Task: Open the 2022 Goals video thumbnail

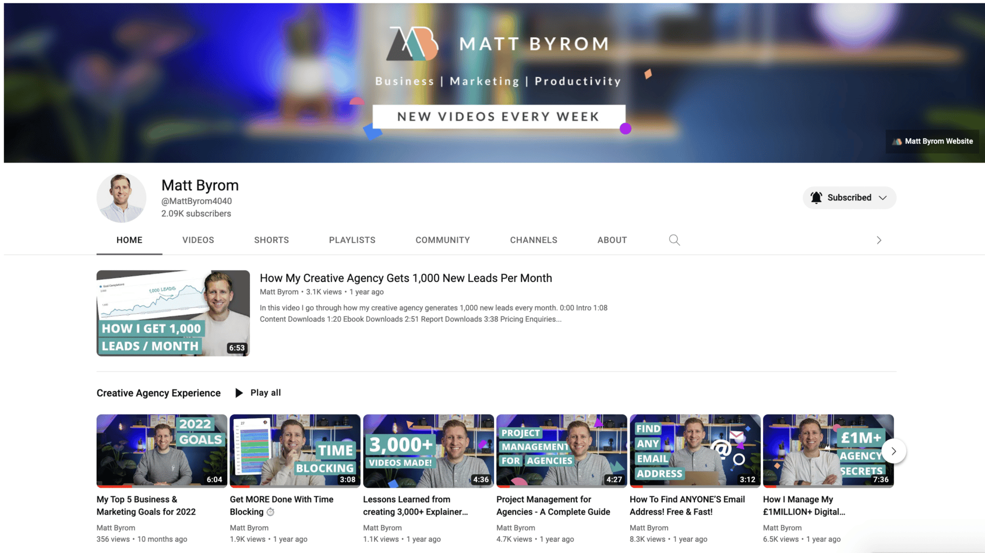Action: click(161, 451)
